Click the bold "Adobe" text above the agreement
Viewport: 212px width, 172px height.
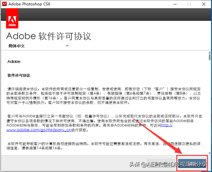pos(14,62)
